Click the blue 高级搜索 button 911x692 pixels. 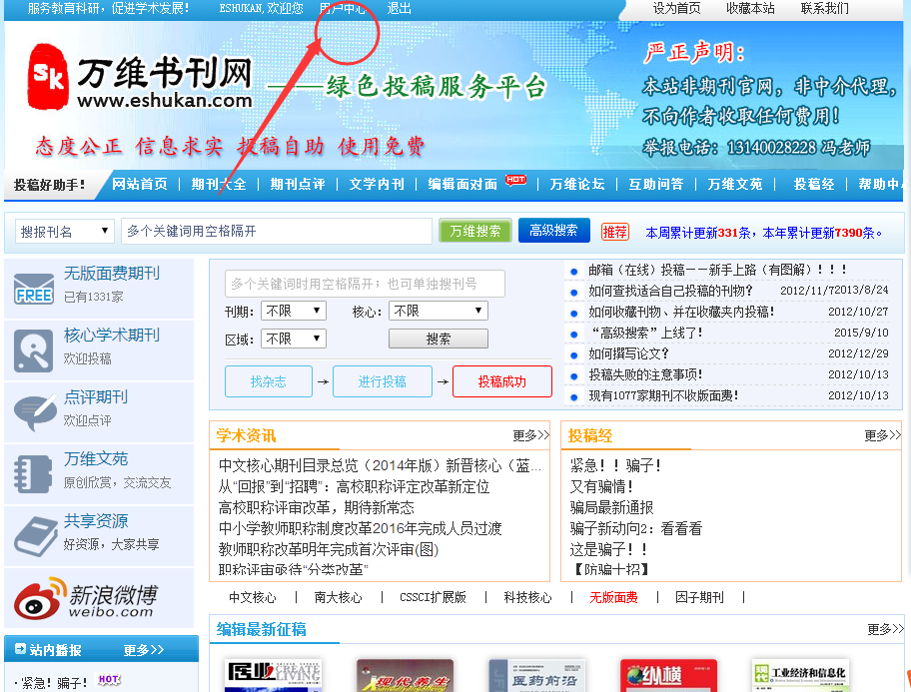[553, 231]
